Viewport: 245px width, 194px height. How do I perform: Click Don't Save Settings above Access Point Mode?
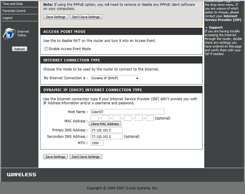pyautogui.click(x=86, y=17)
